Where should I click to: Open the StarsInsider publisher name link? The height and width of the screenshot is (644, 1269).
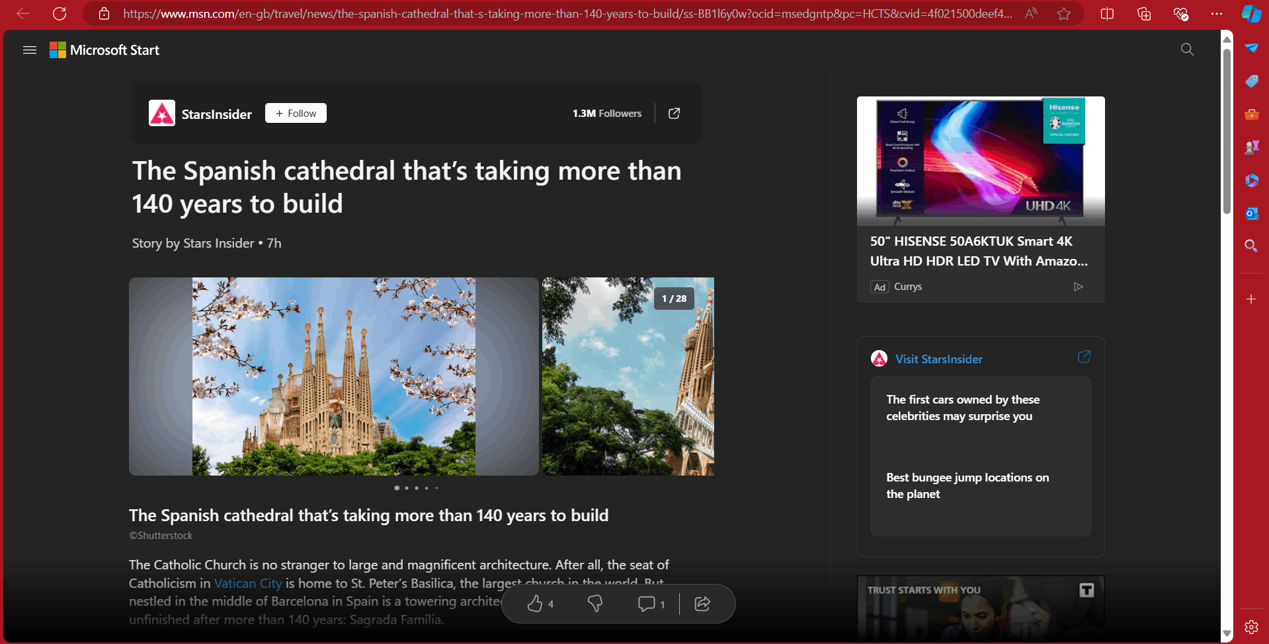[217, 114]
